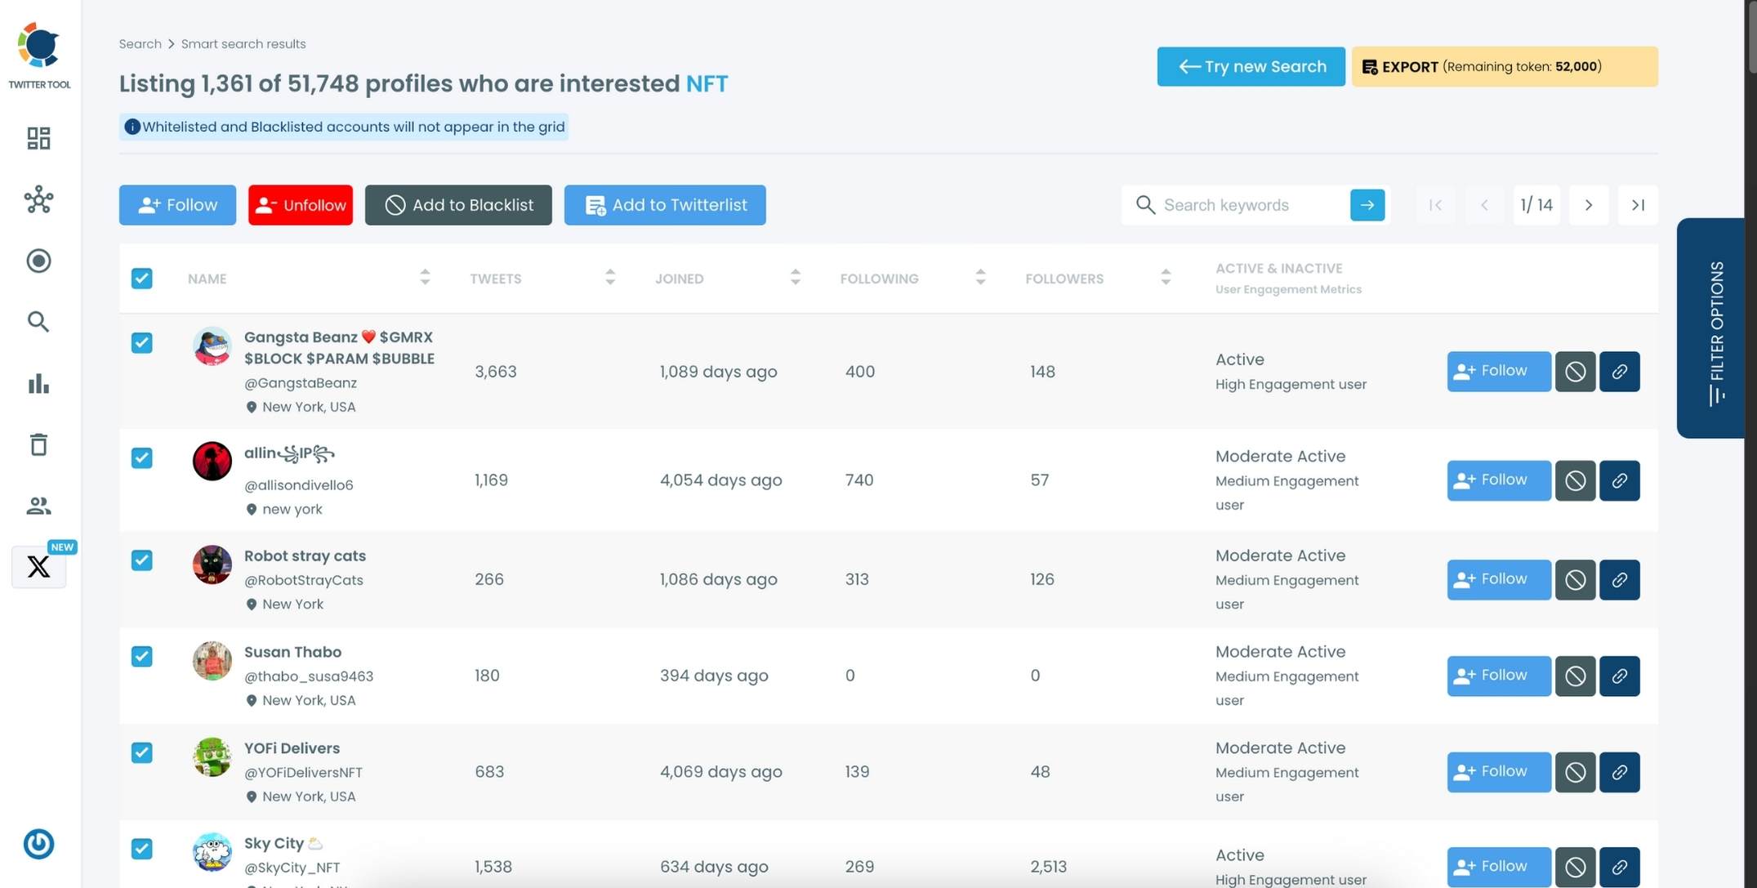Image resolution: width=1757 pixels, height=888 pixels.
Task: Click the power logout icon at bottom
Action: 38,844
